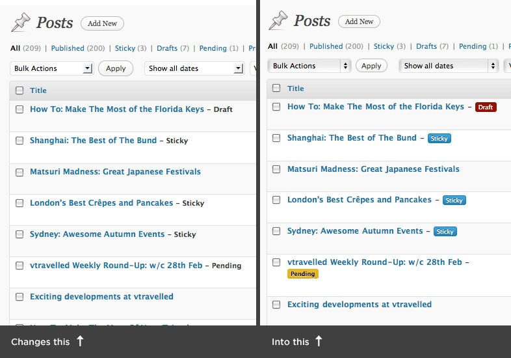Click the yellow Pending badge
Screen dimensions: 511x358
302,274
